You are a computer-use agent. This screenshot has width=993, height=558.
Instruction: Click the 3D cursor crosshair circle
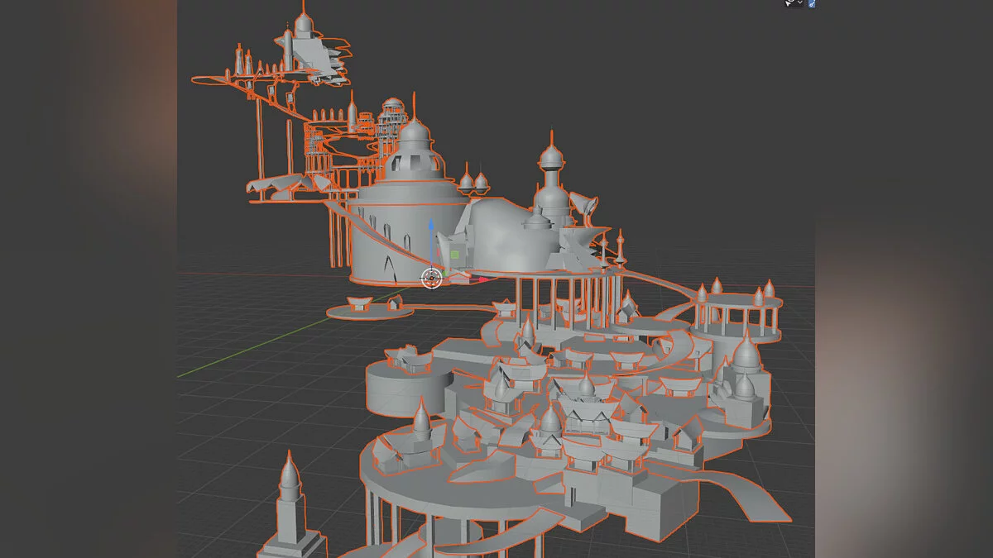(x=431, y=278)
